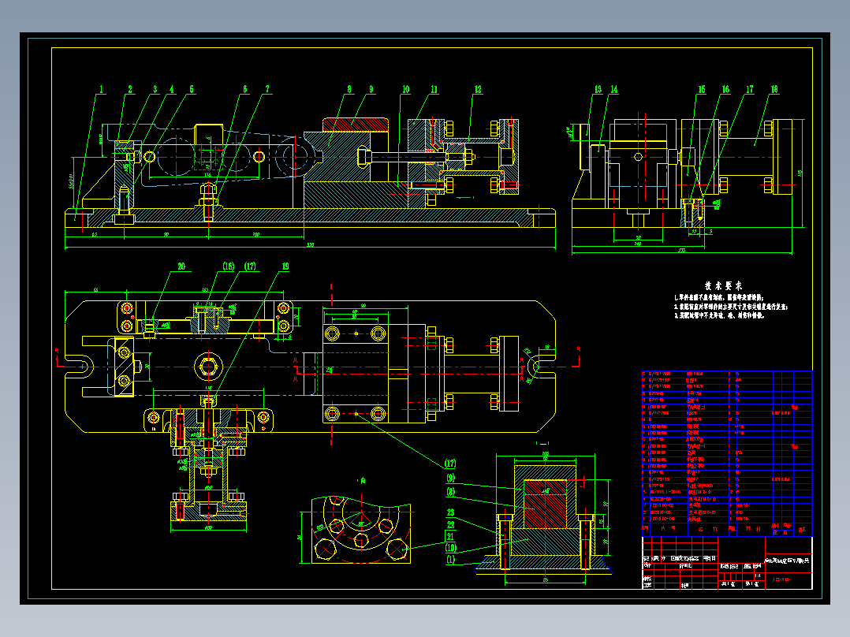
Task: Select the 270 width dimension in side view
Action: pyautogui.click(x=682, y=251)
